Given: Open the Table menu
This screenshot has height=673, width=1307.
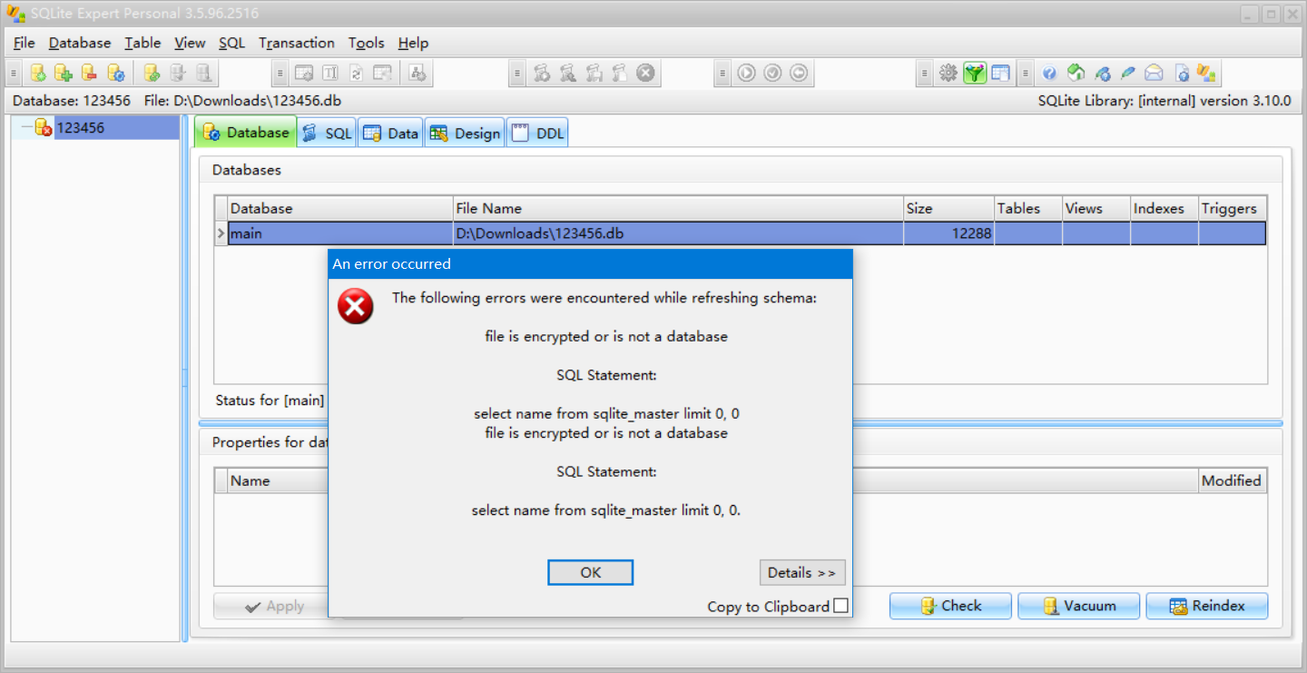Looking at the screenshot, I should [142, 43].
